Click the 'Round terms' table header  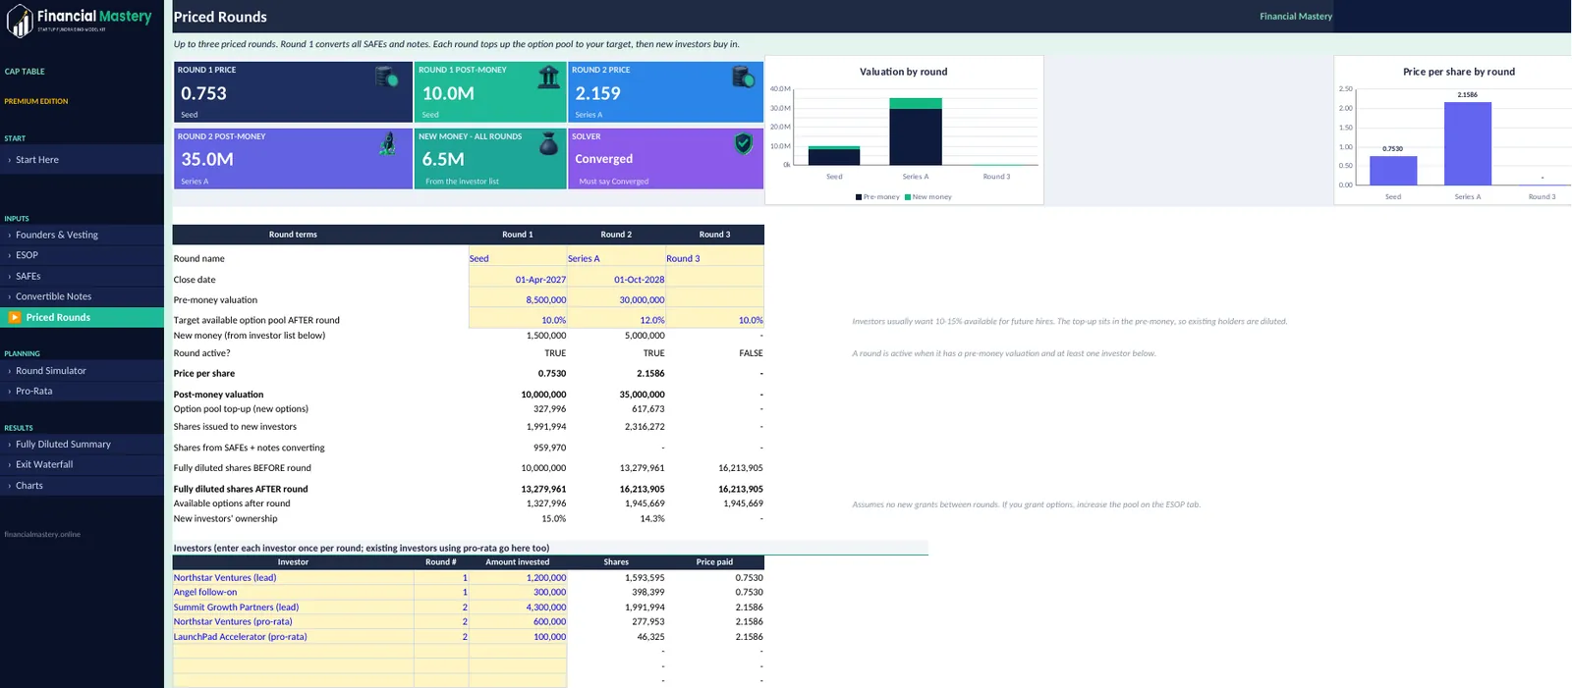293,235
